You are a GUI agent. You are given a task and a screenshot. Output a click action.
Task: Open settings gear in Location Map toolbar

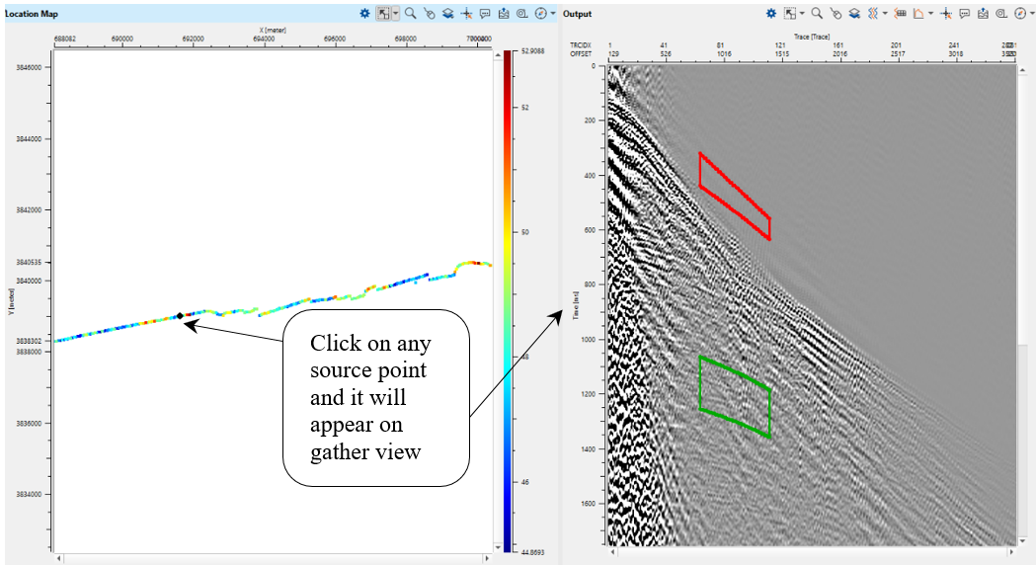click(x=364, y=14)
